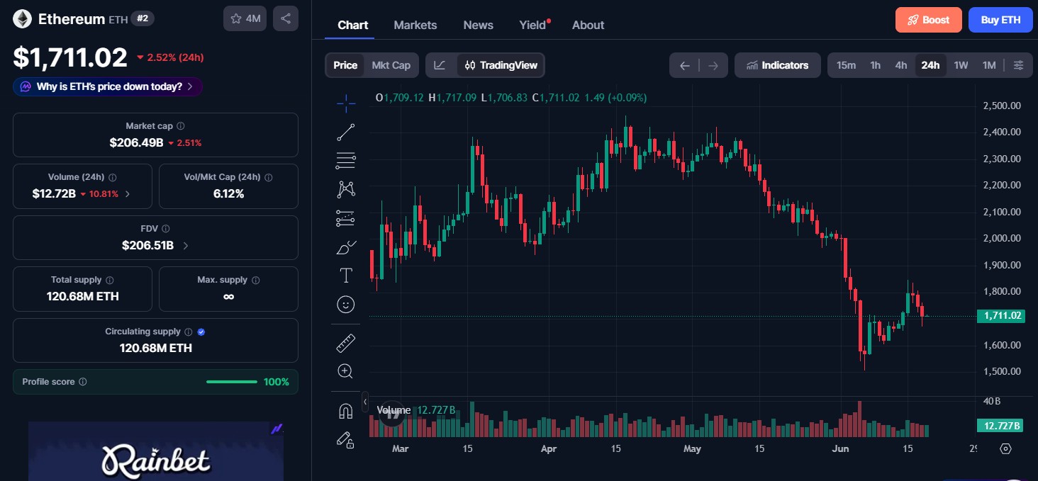The width and height of the screenshot is (1038, 481).
Task: Open Why is ETH's price down today
Action: [x=108, y=86]
